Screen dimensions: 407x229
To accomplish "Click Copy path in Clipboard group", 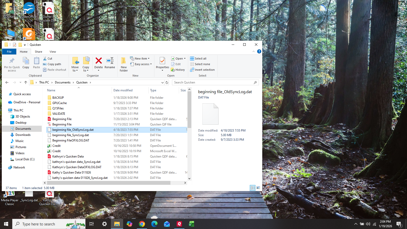I will coord(52,64).
